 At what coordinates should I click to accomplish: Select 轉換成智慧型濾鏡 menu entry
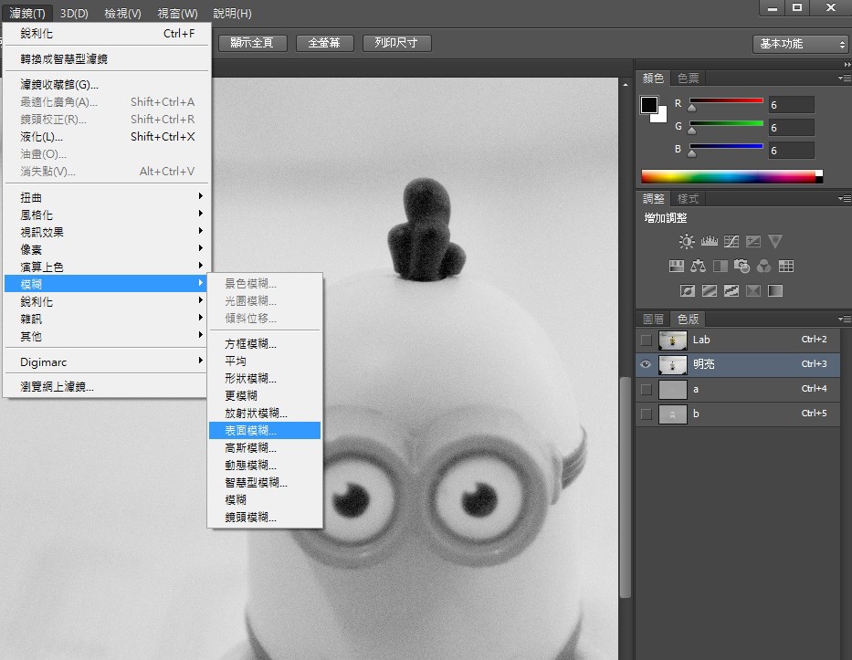107,58
